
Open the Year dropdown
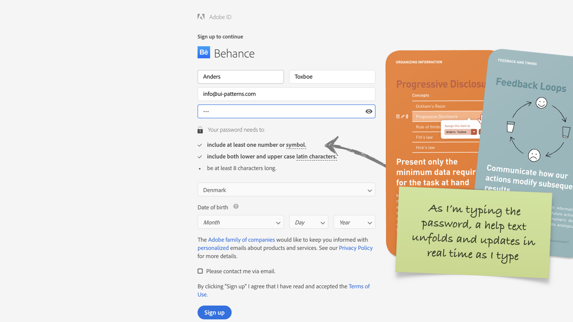[x=354, y=222]
